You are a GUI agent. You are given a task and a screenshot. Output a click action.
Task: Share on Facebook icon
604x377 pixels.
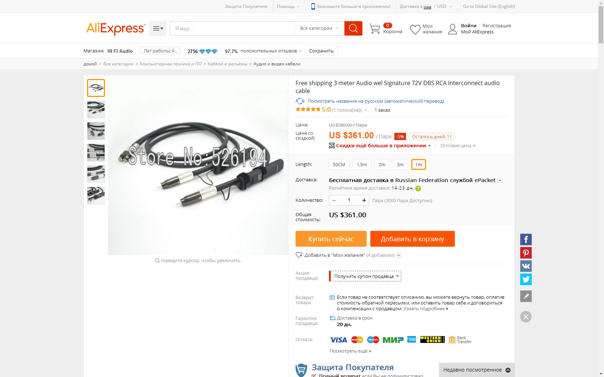526,239
